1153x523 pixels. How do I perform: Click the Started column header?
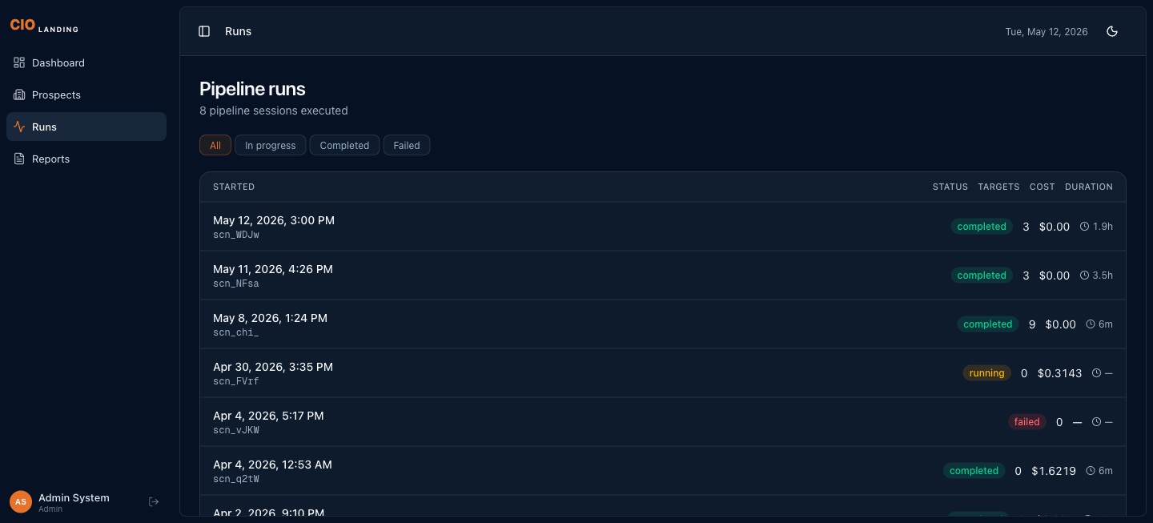pos(234,187)
